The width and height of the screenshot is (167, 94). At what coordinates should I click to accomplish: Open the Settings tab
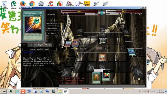pyautogui.click(x=47, y=45)
